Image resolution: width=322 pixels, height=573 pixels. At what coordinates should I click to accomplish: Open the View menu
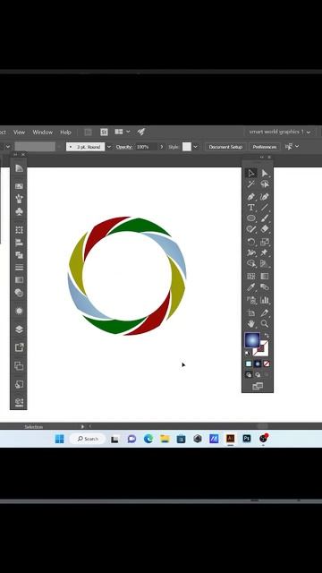click(x=19, y=132)
